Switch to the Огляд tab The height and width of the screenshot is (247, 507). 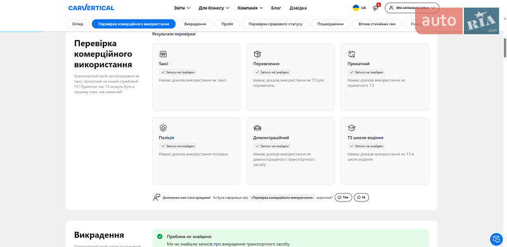(x=77, y=24)
